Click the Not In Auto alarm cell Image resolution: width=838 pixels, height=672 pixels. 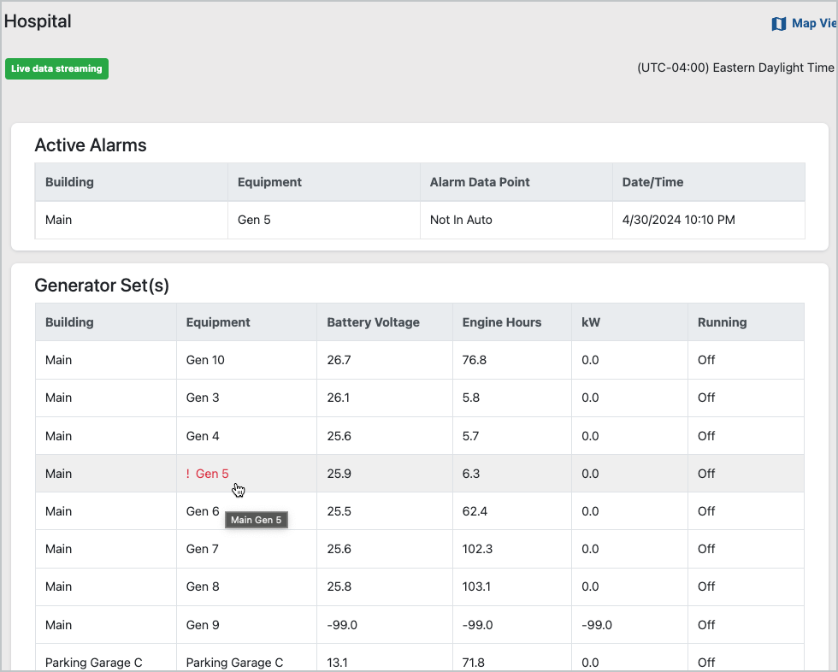[461, 220]
